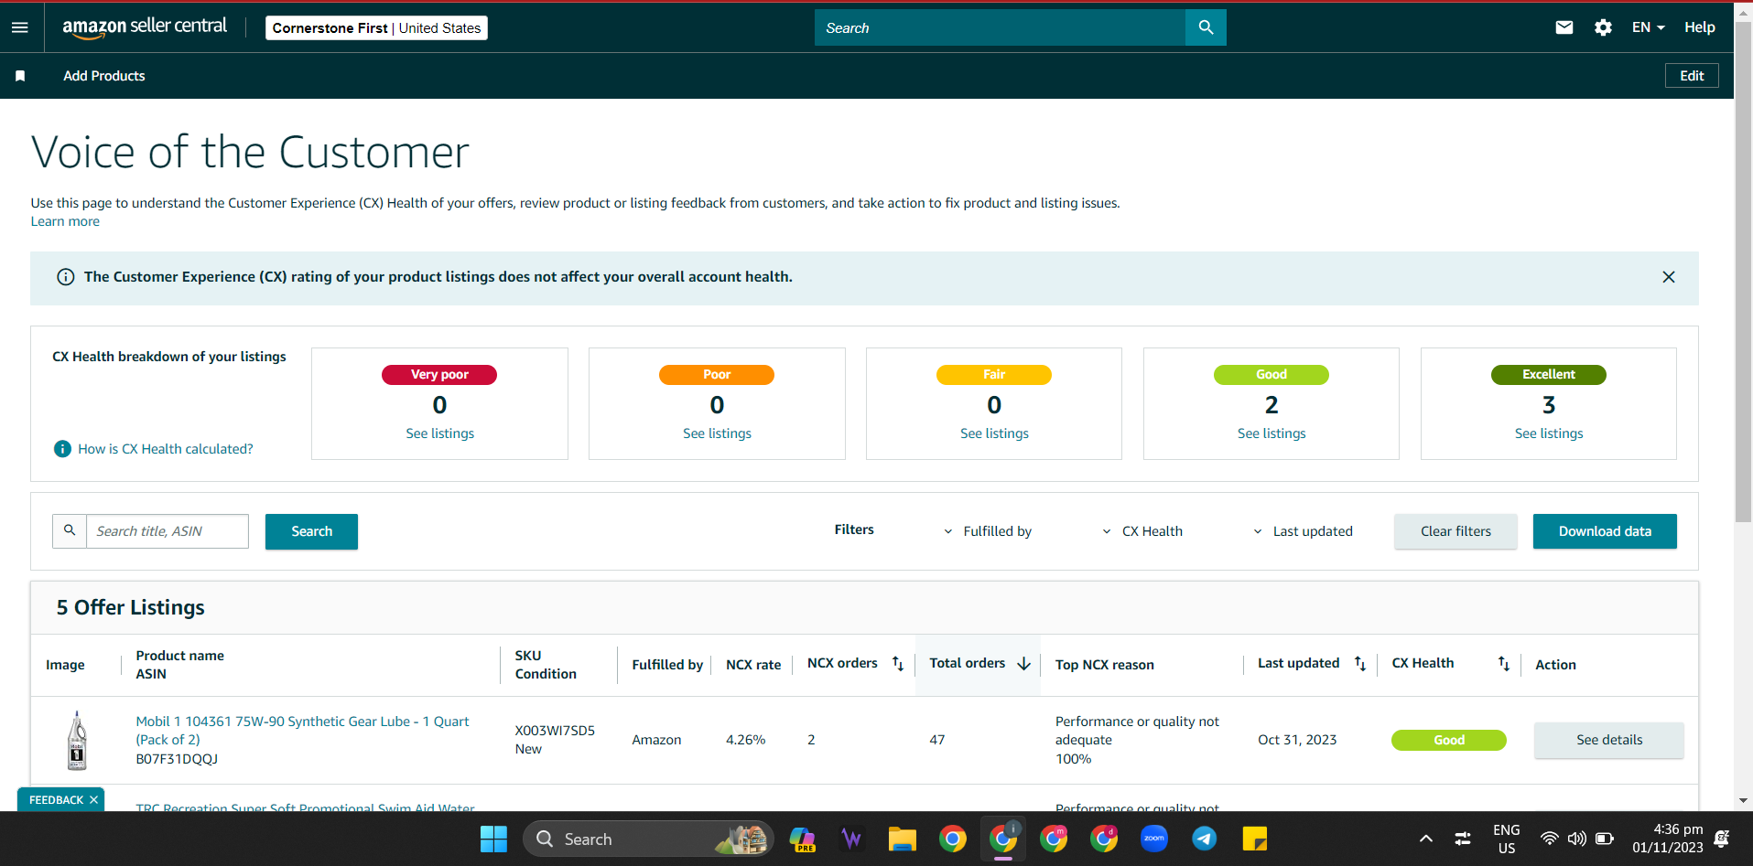Open the purple W app in the taskbar

click(x=852, y=839)
